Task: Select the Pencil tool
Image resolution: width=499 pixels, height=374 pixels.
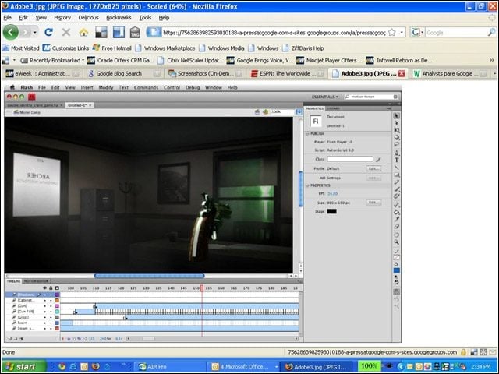Action: (x=397, y=182)
